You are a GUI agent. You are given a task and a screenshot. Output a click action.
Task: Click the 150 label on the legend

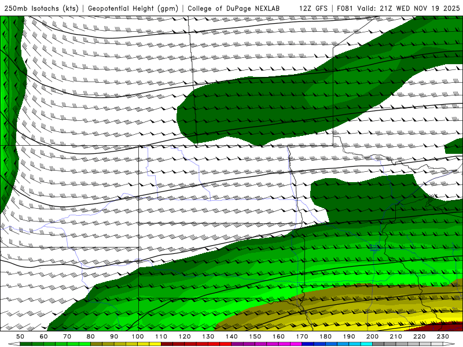[x=255, y=337]
